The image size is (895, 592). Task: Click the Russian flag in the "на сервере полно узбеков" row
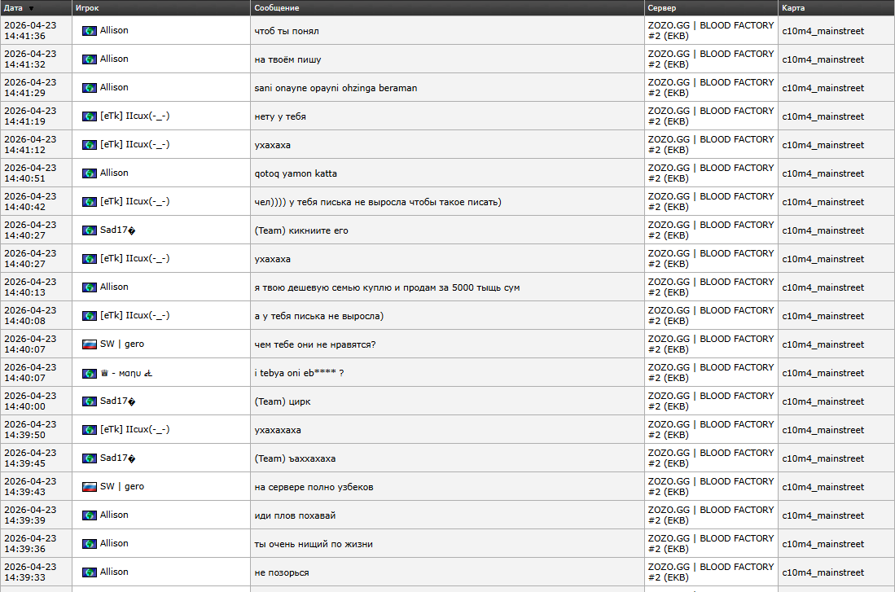point(90,487)
